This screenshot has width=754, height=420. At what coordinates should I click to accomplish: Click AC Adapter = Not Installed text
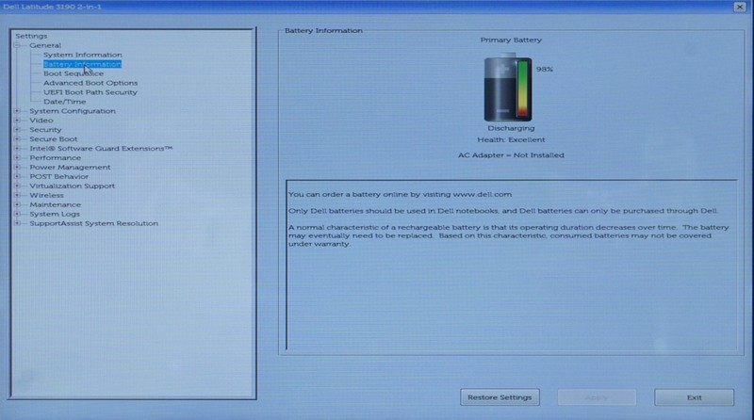pos(511,155)
